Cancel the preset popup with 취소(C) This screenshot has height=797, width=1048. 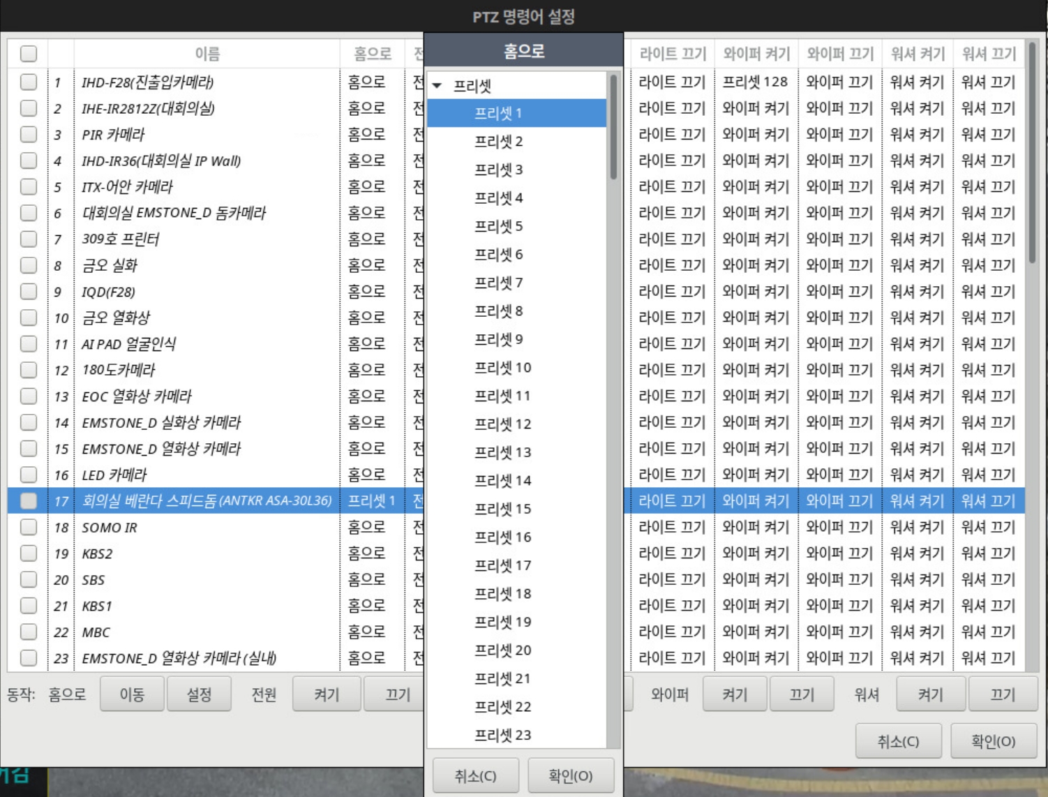click(475, 775)
